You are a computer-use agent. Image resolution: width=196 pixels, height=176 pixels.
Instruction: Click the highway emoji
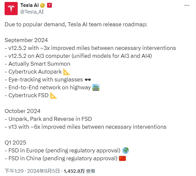coord(96,87)
